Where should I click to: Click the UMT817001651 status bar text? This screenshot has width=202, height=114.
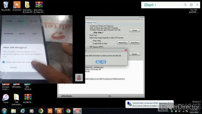[67, 96]
